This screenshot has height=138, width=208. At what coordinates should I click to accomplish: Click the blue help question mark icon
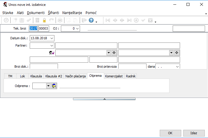pos(91,21)
